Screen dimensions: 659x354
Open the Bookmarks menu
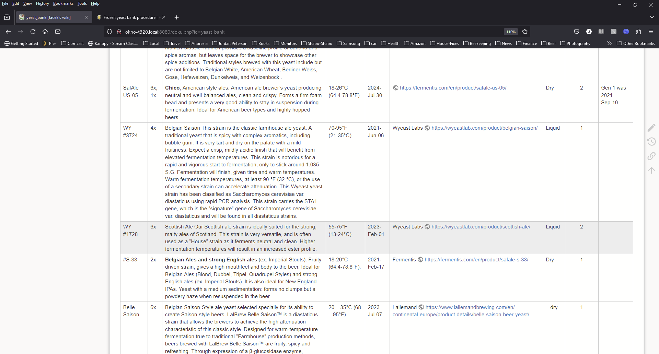(x=63, y=3)
